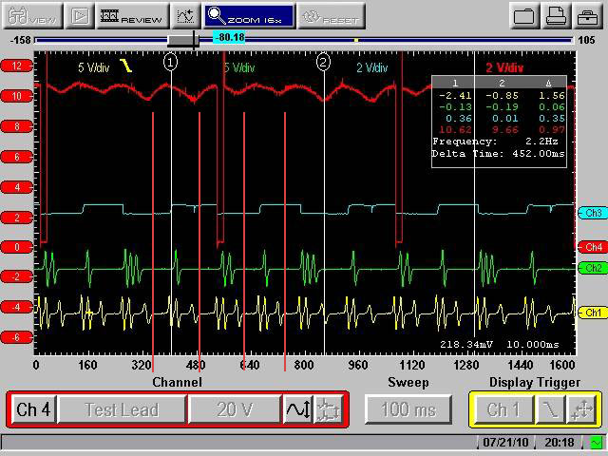Open the 20 V scale dropdown
The height and width of the screenshot is (456, 608).
point(235,409)
